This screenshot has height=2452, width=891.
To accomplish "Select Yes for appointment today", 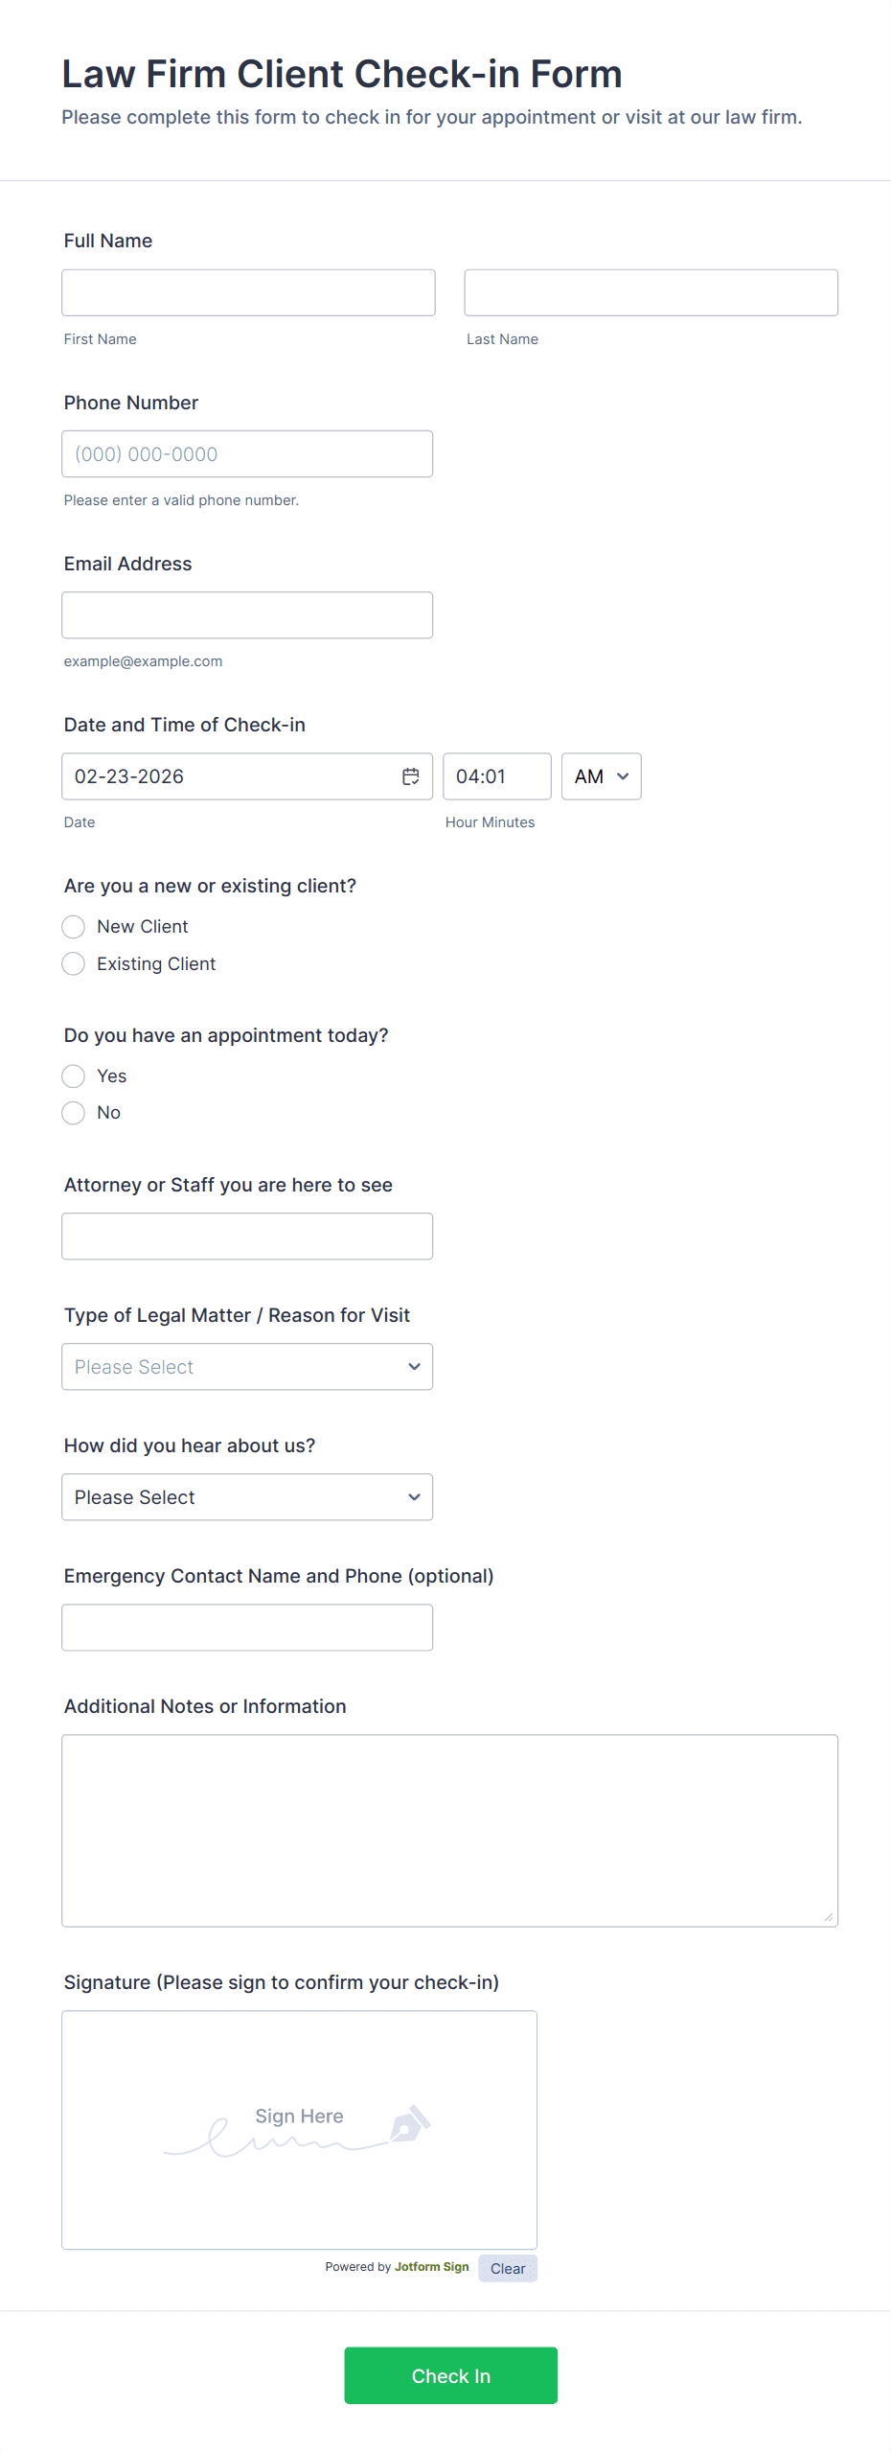I will click(74, 1076).
